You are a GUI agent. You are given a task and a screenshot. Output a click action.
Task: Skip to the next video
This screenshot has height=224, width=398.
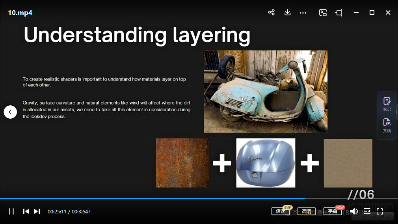37,211
